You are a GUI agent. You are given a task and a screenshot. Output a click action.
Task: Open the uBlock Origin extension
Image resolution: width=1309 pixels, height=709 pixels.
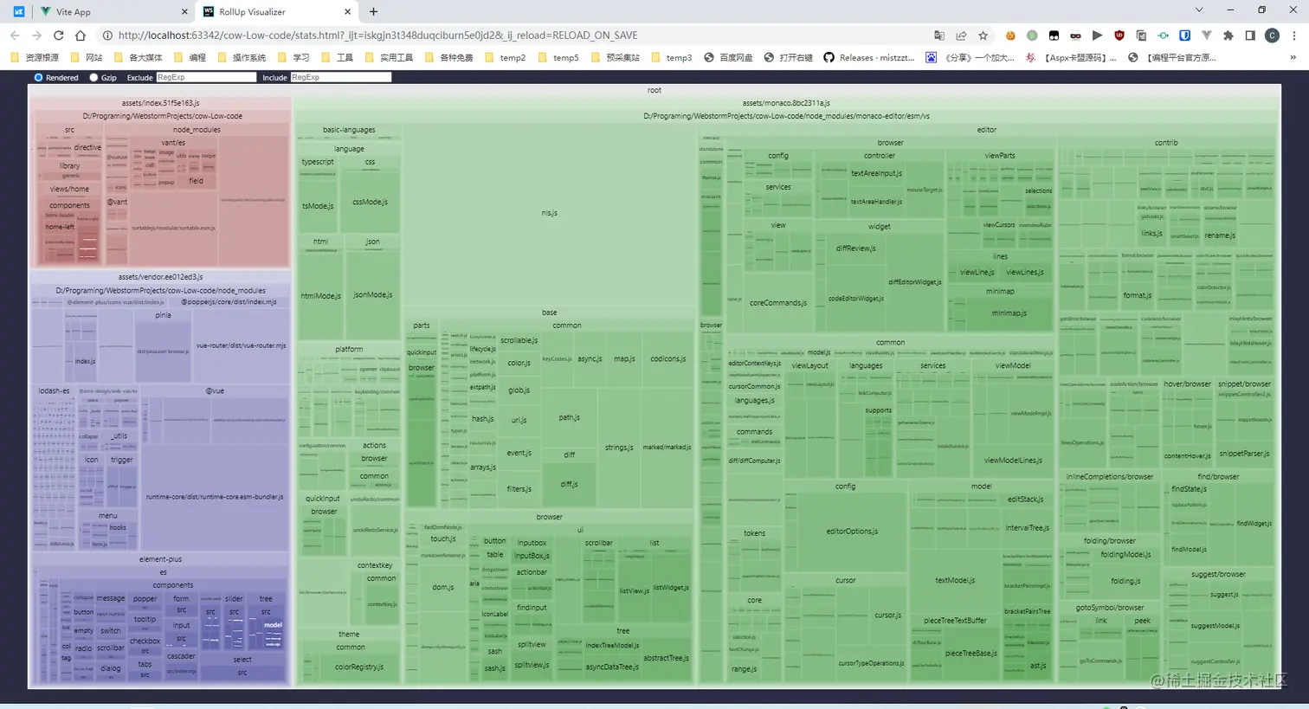pos(1119,35)
